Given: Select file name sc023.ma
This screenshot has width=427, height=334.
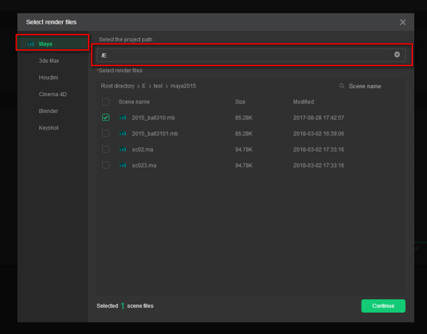Looking at the screenshot, I should [x=144, y=166].
